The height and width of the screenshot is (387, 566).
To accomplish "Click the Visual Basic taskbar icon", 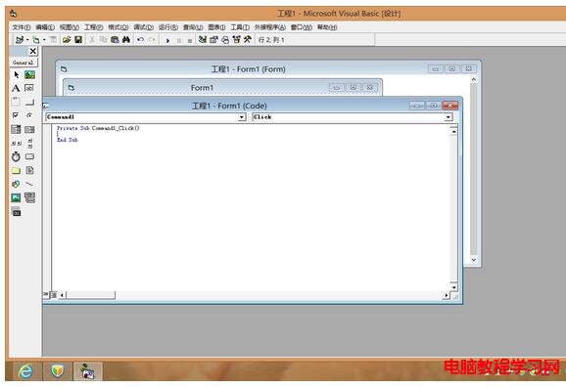I will point(88,370).
